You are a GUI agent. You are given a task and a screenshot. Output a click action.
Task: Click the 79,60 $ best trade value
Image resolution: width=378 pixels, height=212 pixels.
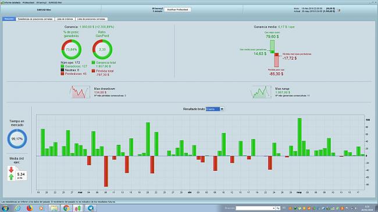[272, 36]
